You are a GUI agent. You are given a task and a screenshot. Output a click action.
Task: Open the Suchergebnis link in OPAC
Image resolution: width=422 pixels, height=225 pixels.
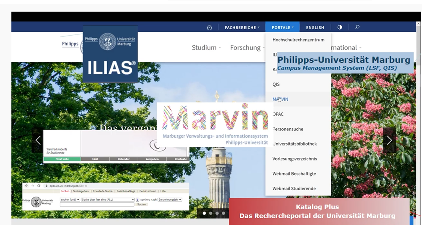pyautogui.click(x=81, y=191)
